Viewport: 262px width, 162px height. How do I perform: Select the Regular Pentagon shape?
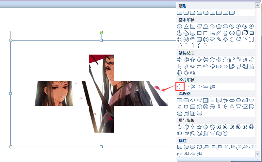[x=219, y=26]
